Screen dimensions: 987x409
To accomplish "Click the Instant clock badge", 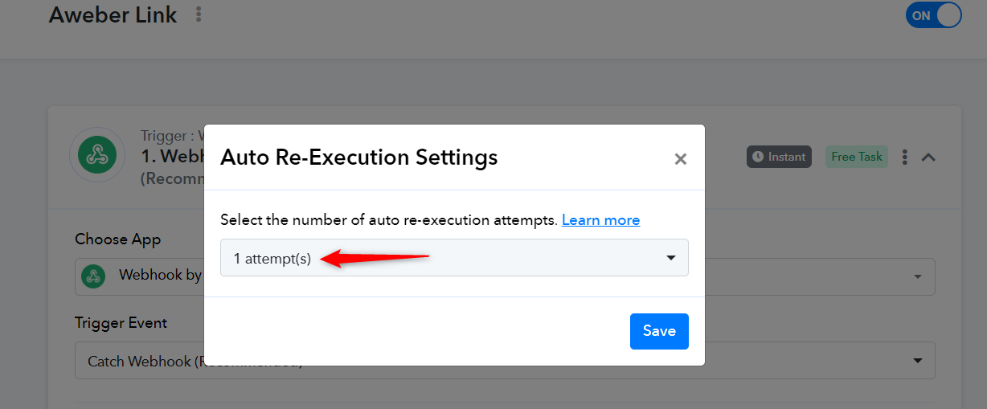I will [x=779, y=157].
